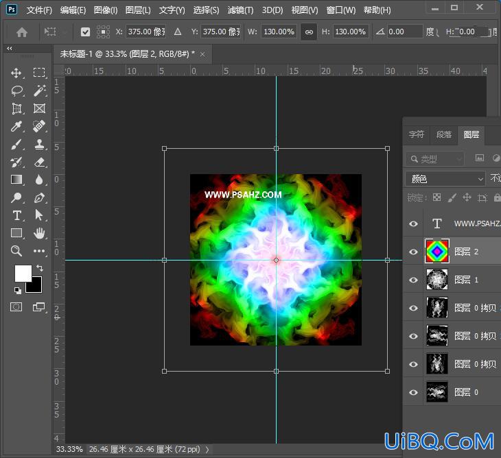Select the Rectangle shape tool
This screenshot has width=501, height=458.
(16, 233)
